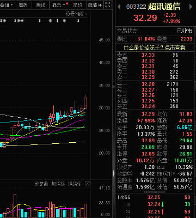This screenshot has height=218, width=196.
Task: Select sell-four price 32.32
Action: click(148, 60)
